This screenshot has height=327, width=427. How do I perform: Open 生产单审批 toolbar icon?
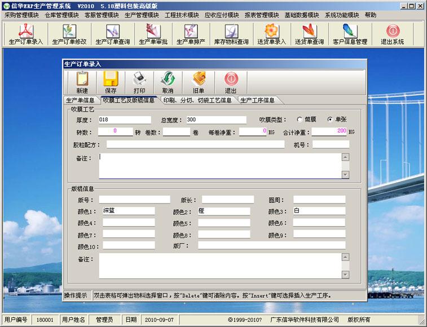click(x=153, y=34)
